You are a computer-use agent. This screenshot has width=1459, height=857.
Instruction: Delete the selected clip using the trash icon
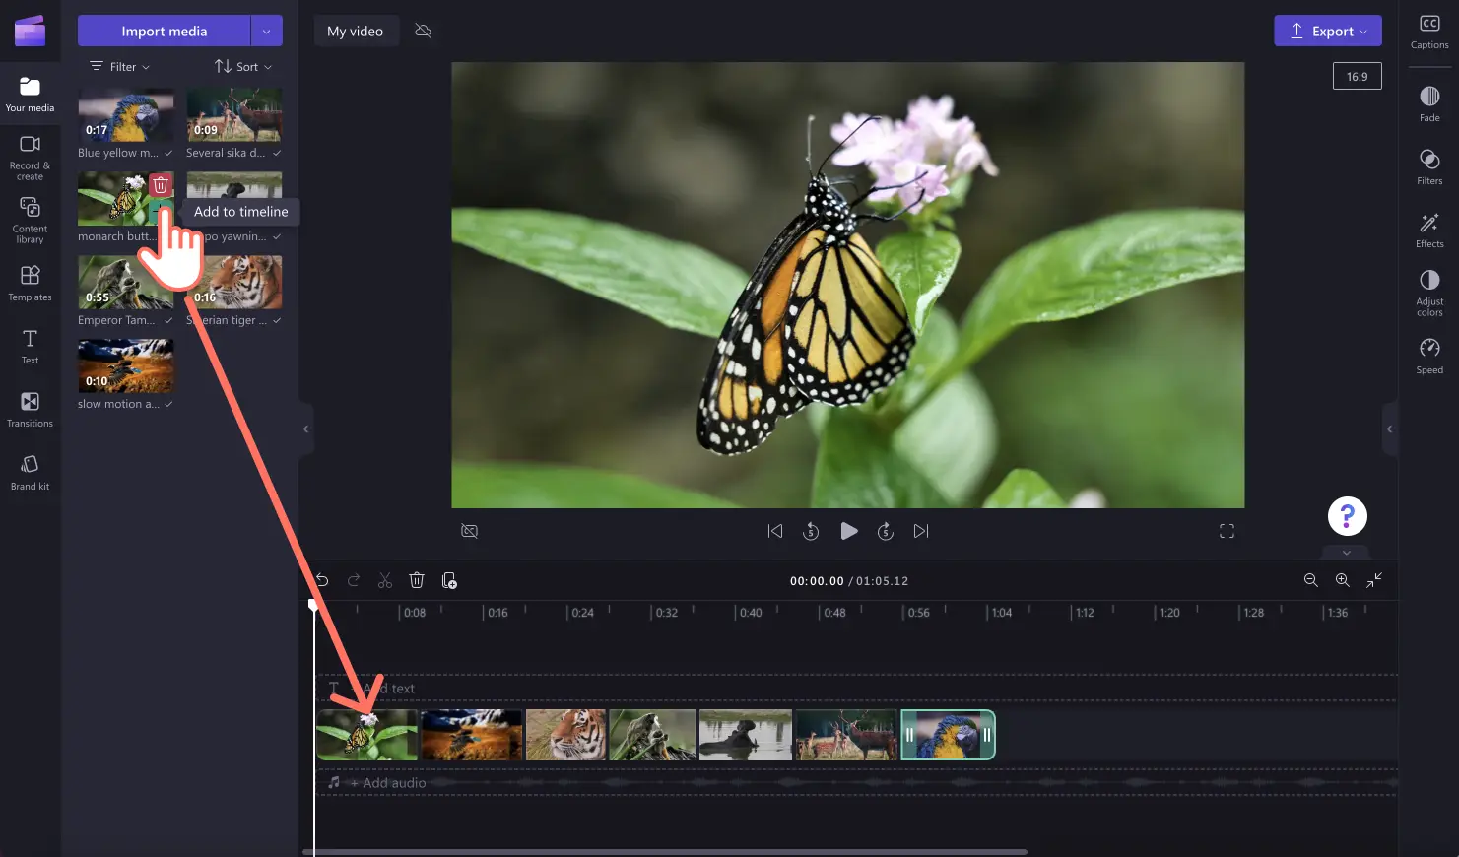coord(416,580)
